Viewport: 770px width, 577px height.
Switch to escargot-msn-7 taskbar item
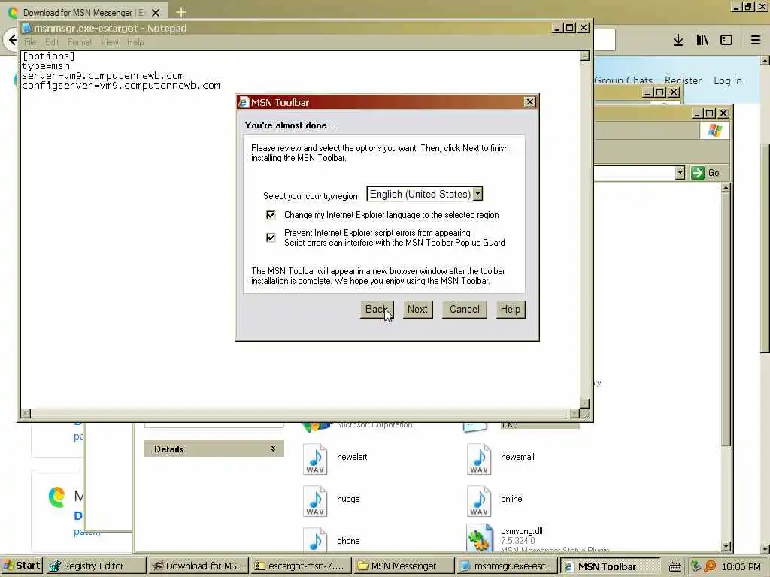tap(301, 566)
